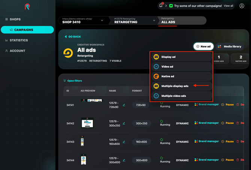Click the green megaphone promo icon
This screenshot has height=170, width=251.
(x=171, y=6)
